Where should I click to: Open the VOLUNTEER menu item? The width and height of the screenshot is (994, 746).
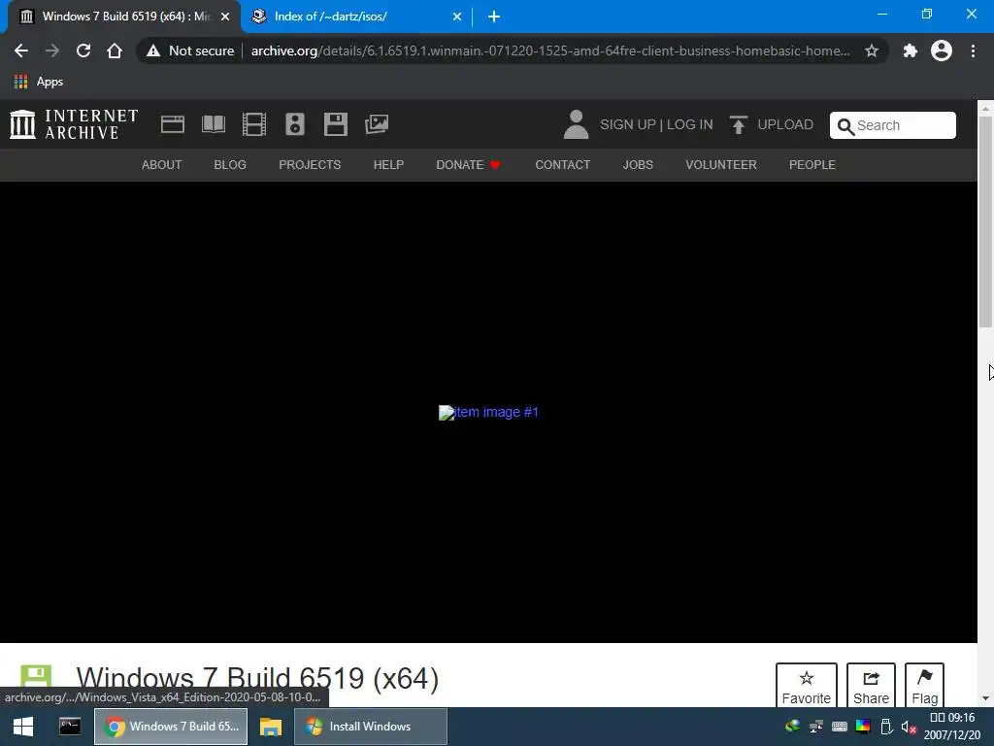pos(721,165)
